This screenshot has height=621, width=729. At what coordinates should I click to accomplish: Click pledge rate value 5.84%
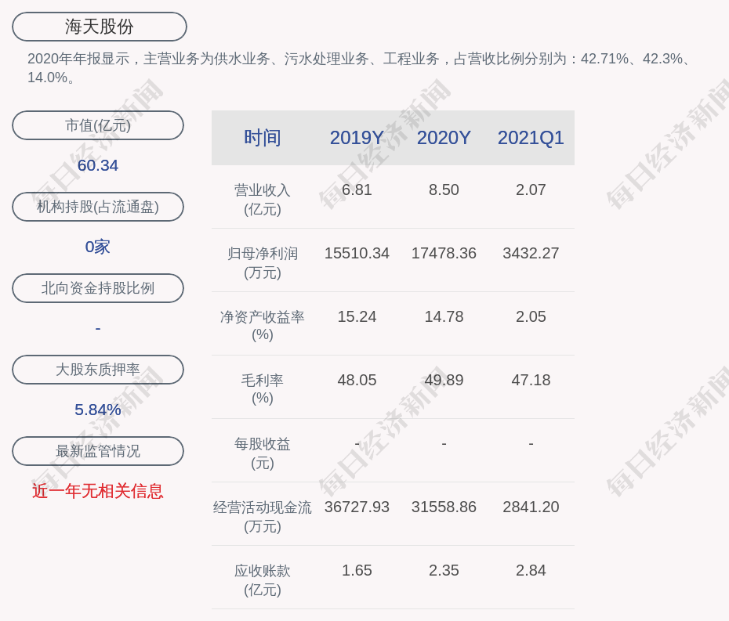coord(98,410)
